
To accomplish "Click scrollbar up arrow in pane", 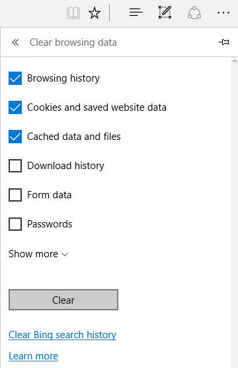I will pyautogui.click(x=235, y=61).
